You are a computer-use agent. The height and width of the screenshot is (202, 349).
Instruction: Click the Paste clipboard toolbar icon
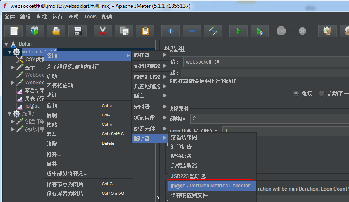[145, 31]
